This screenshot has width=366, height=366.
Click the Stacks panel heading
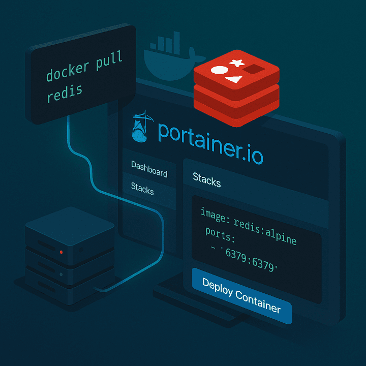coord(207,179)
